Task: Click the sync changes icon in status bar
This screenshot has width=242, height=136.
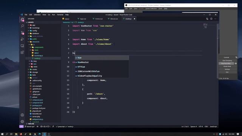Action: click(37, 127)
